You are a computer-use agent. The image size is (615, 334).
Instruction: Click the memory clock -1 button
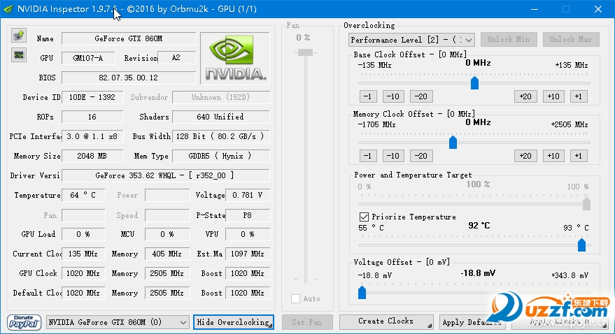pos(367,156)
